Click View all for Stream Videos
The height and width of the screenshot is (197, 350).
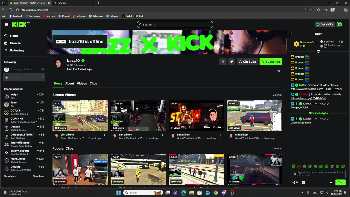click(277, 95)
